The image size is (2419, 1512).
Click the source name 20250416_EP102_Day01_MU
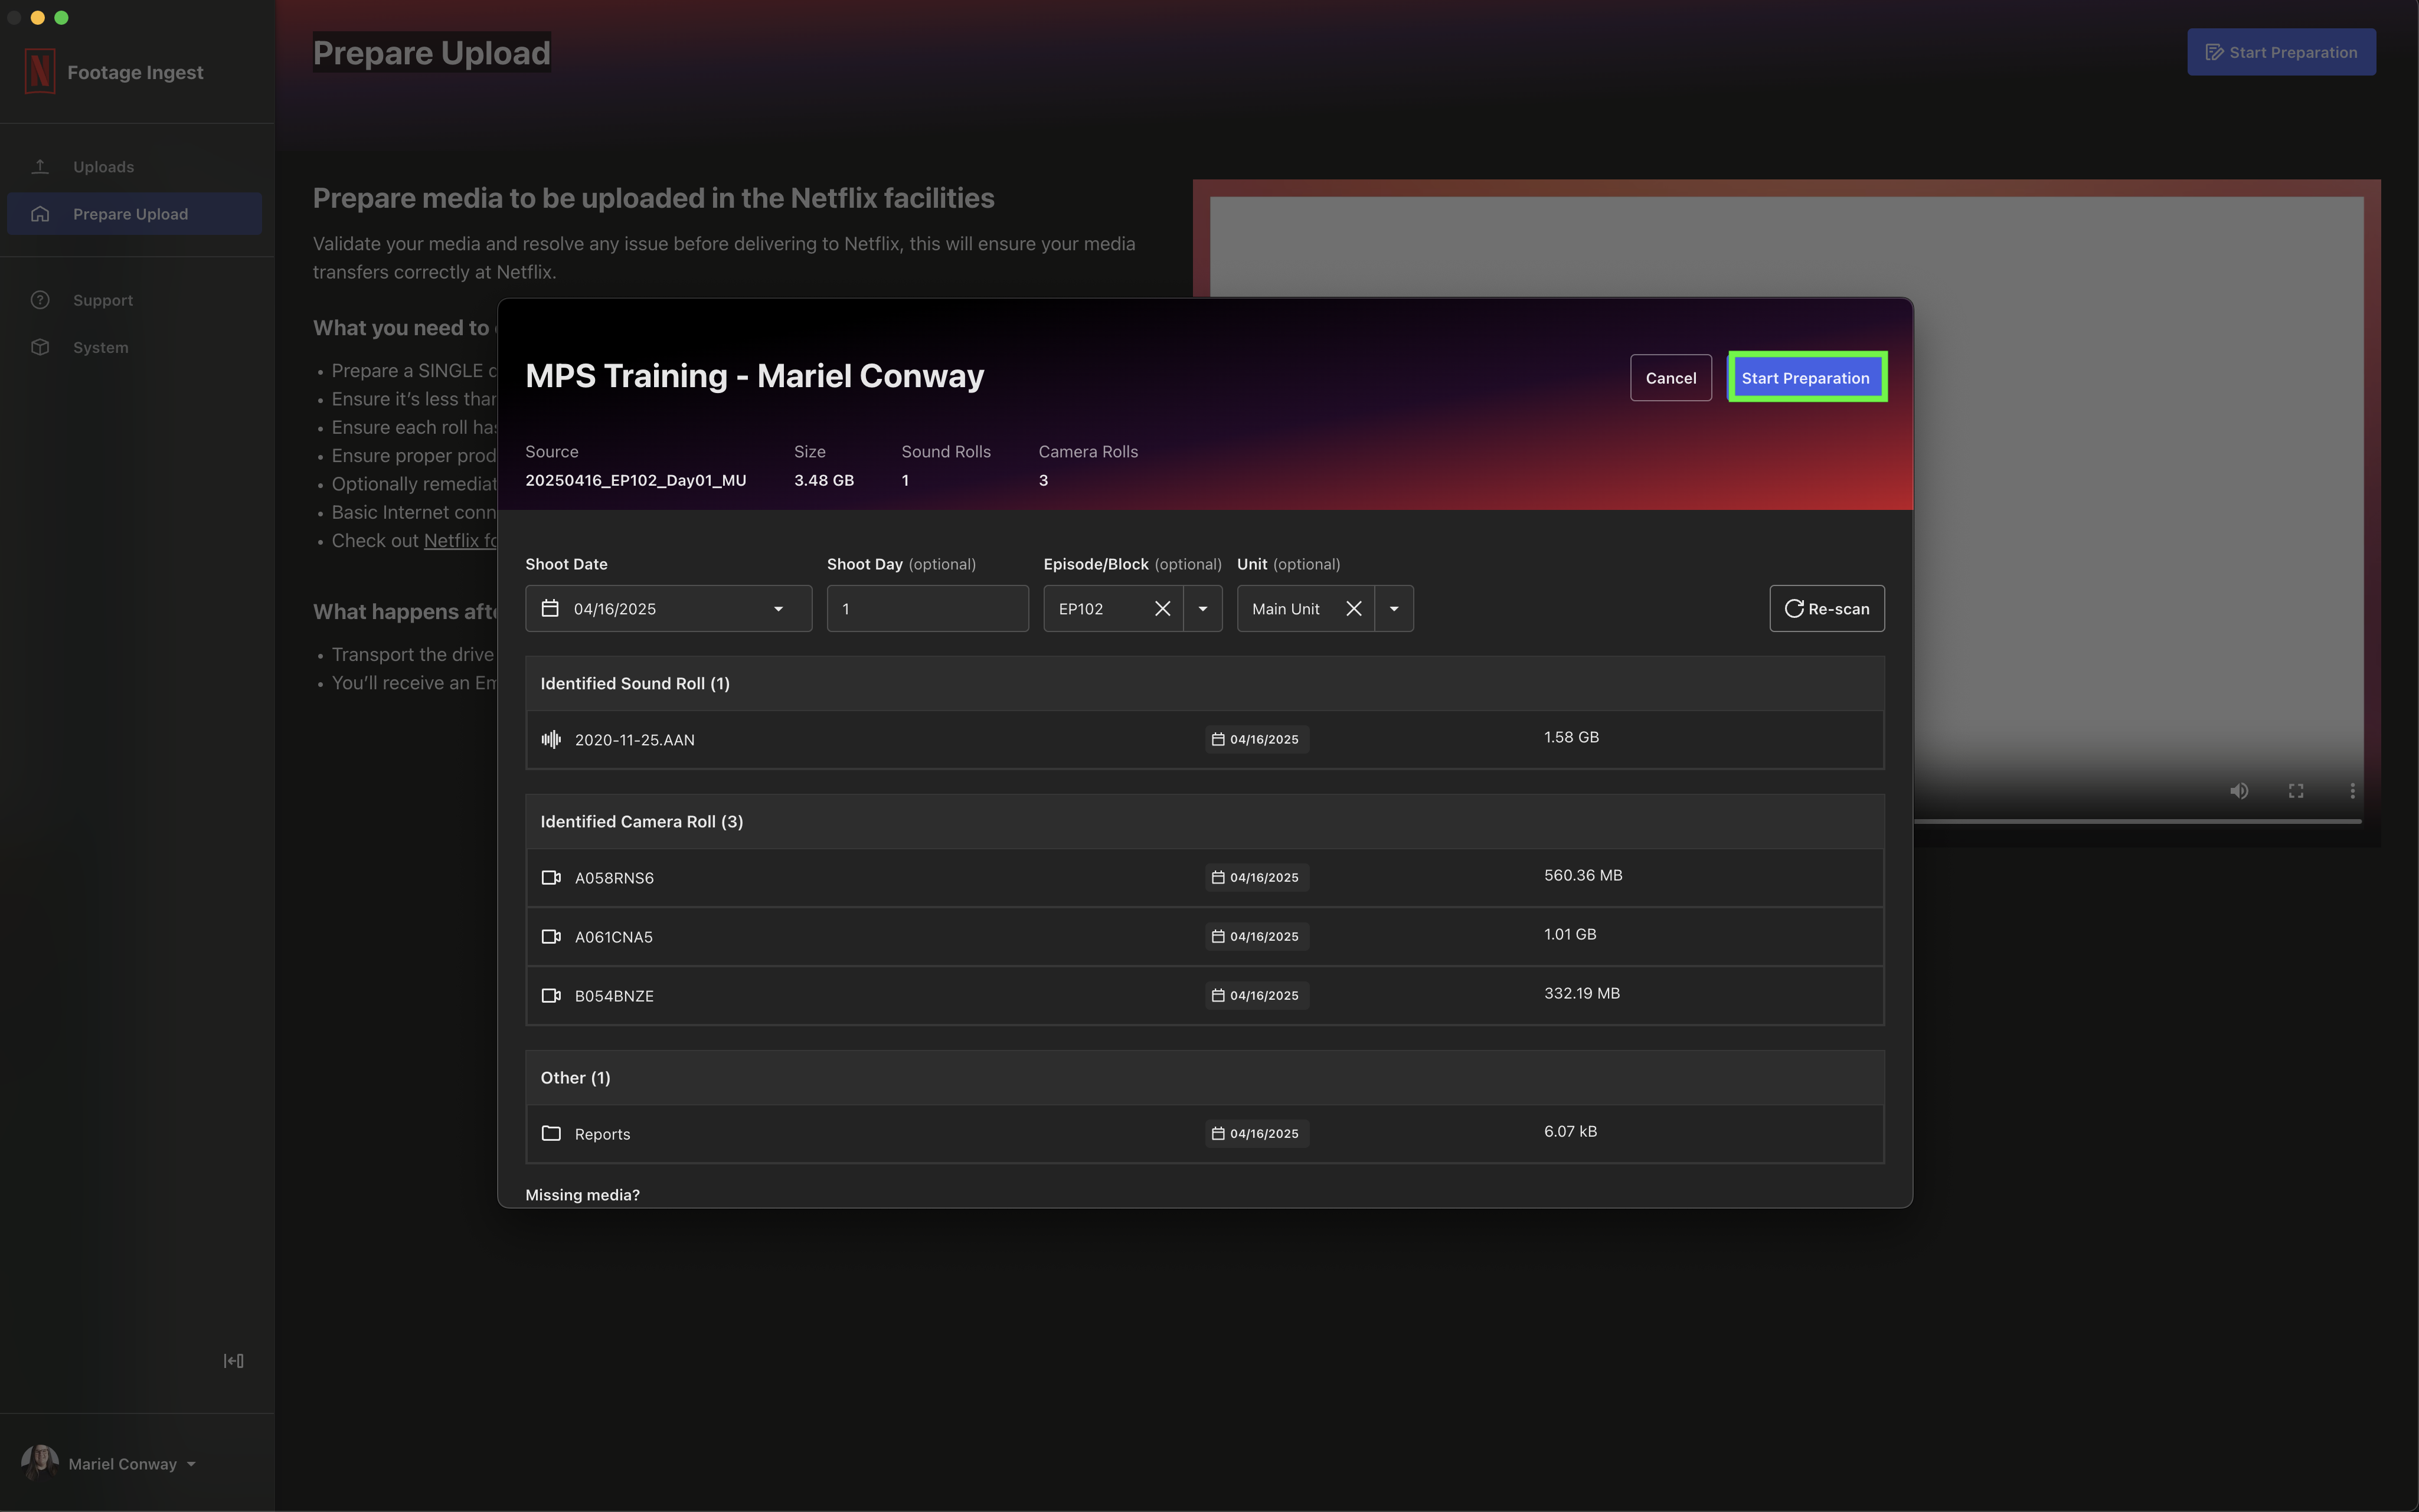[x=636, y=480]
